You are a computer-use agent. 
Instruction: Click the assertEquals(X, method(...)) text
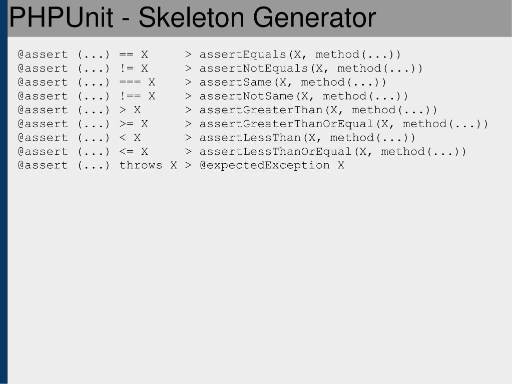point(300,55)
